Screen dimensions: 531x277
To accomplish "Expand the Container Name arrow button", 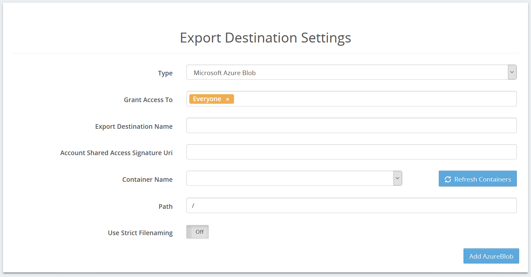I will click(398, 178).
